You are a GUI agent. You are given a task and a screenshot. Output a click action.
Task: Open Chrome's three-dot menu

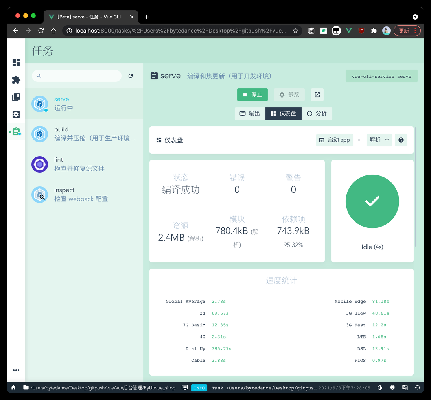[415, 31]
